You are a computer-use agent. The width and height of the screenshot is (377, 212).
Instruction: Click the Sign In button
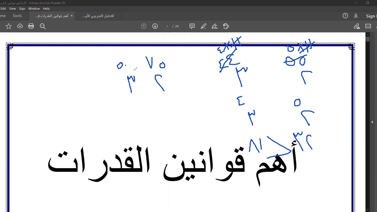371,16
